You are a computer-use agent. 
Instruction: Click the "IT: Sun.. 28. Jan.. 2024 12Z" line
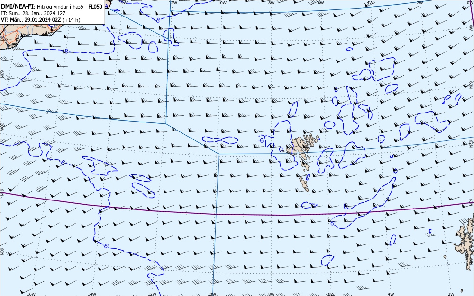click(x=33, y=14)
